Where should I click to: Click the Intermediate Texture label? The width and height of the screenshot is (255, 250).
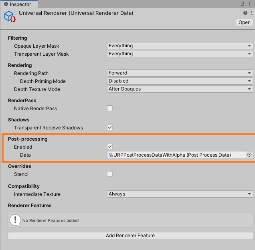click(x=37, y=194)
